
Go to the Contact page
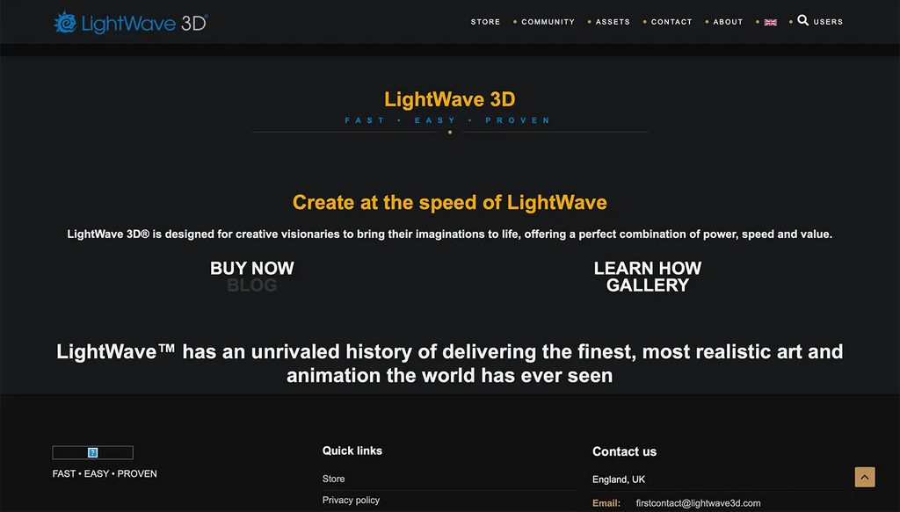tap(671, 22)
